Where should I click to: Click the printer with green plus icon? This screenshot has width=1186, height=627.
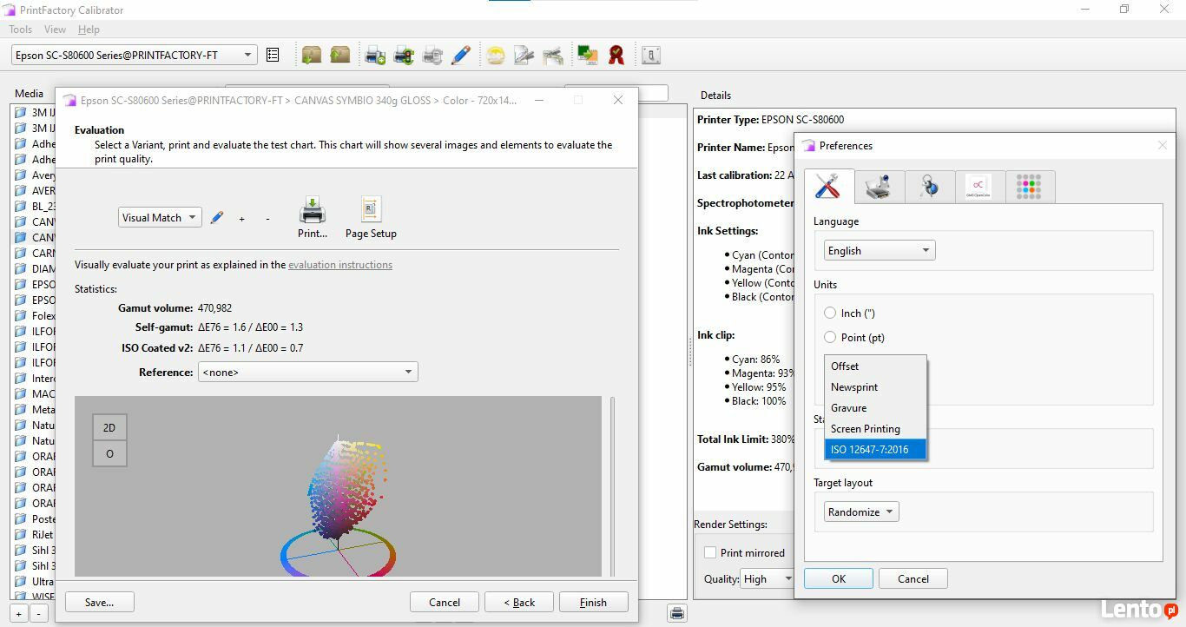375,56
